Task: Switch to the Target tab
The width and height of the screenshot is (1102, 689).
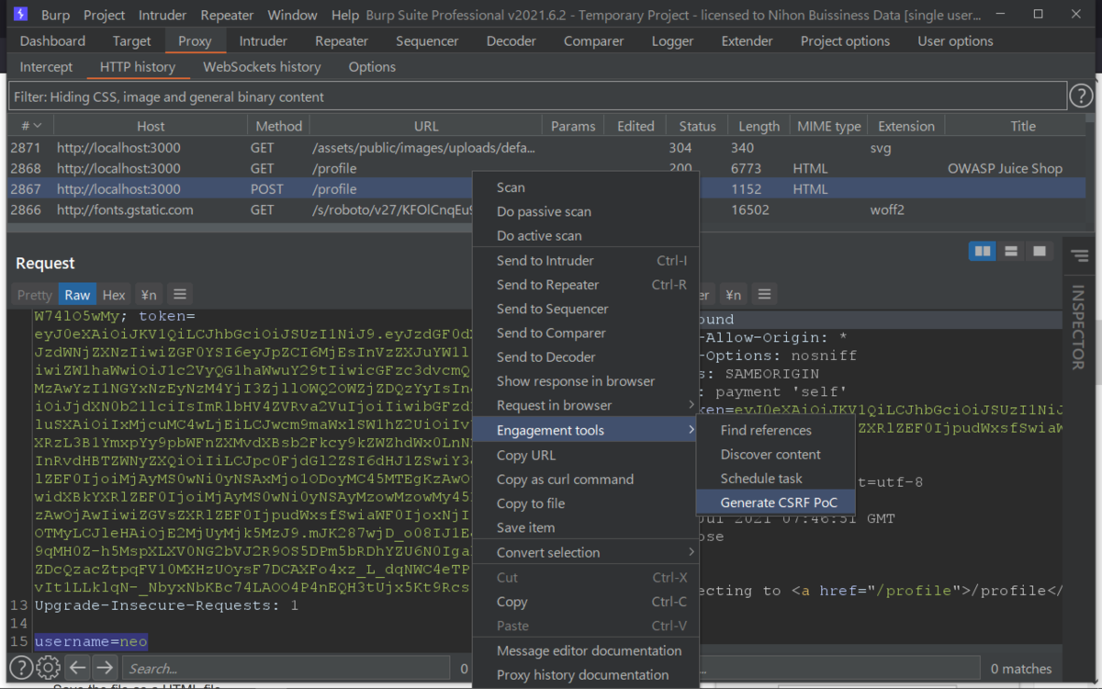Action: point(131,41)
